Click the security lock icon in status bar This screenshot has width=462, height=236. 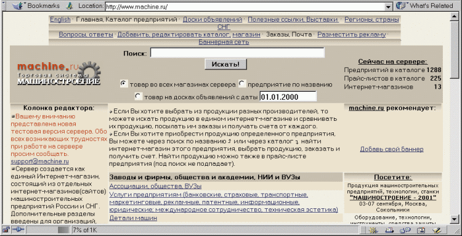point(6,230)
